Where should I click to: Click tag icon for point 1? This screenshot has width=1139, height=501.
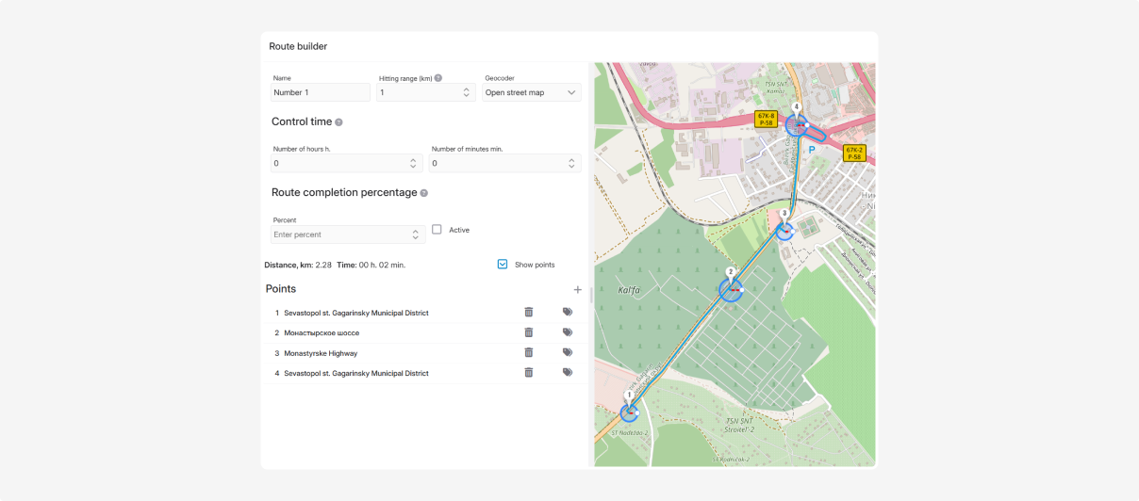coord(568,312)
